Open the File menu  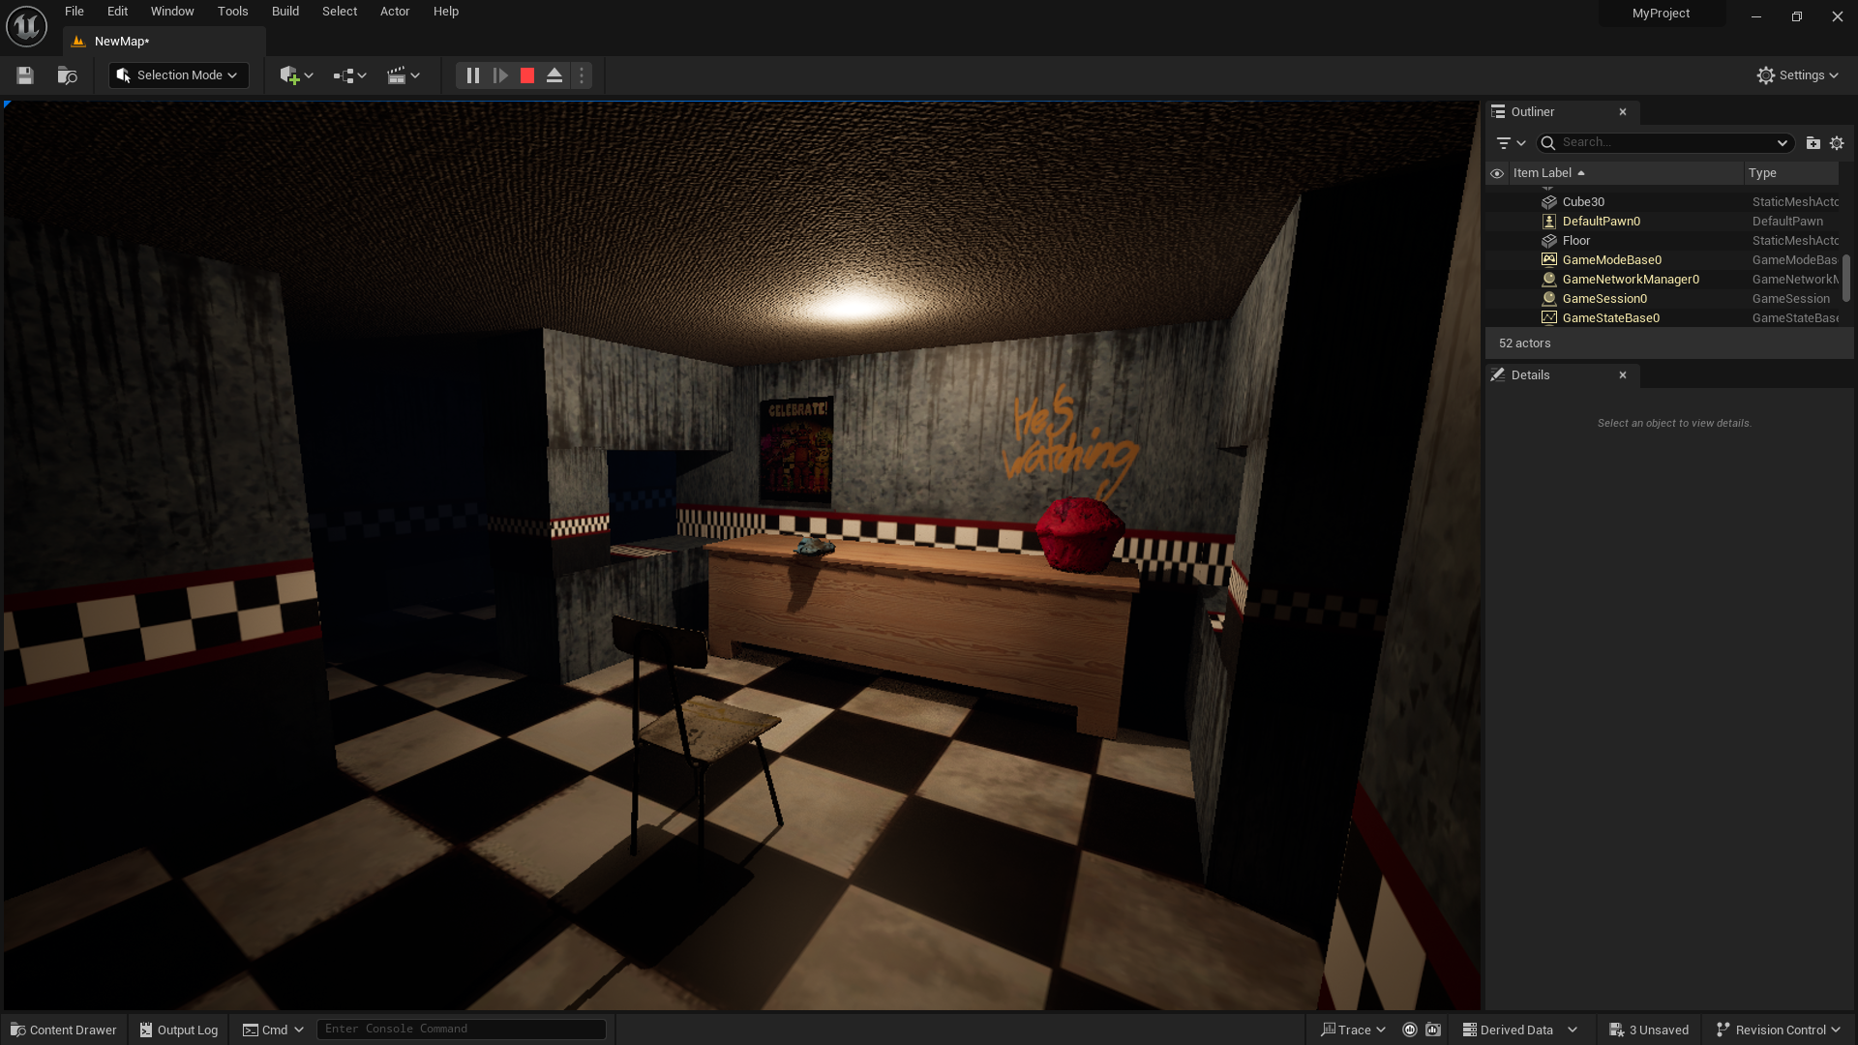[75, 12]
